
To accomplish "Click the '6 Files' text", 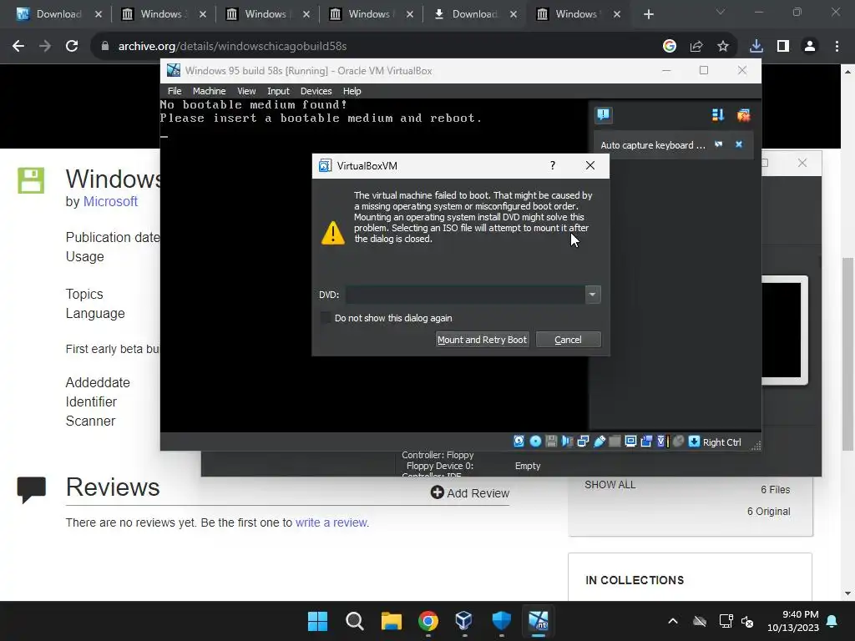I will tap(776, 489).
